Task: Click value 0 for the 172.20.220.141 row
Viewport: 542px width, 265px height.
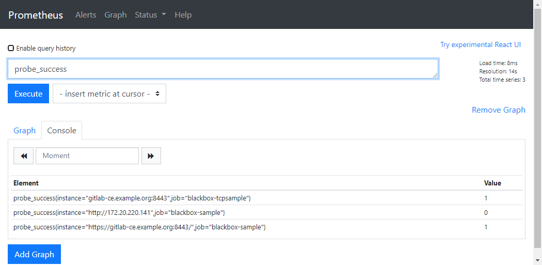Action: pyautogui.click(x=486, y=212)
